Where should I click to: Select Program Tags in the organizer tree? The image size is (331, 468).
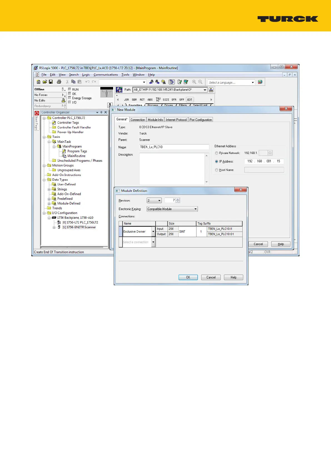77,151
